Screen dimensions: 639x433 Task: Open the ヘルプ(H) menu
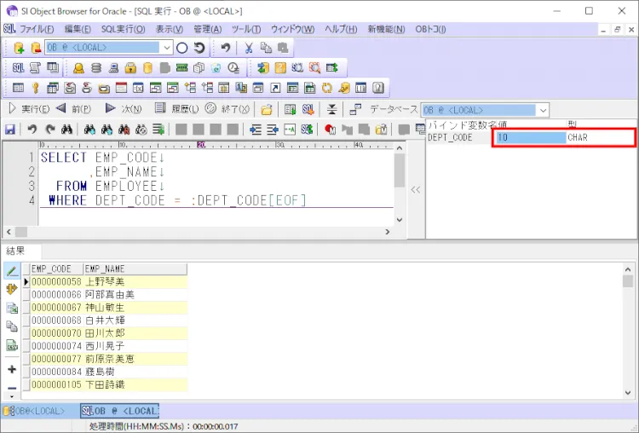[341, 29]
